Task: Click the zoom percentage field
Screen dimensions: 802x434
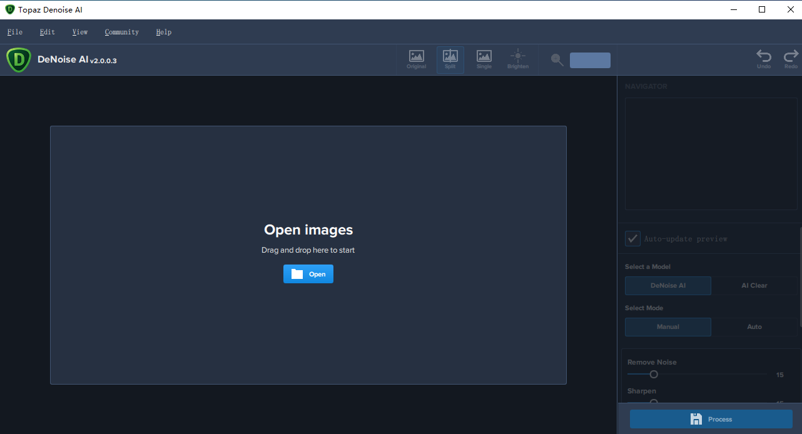Action: pos(590,60)
